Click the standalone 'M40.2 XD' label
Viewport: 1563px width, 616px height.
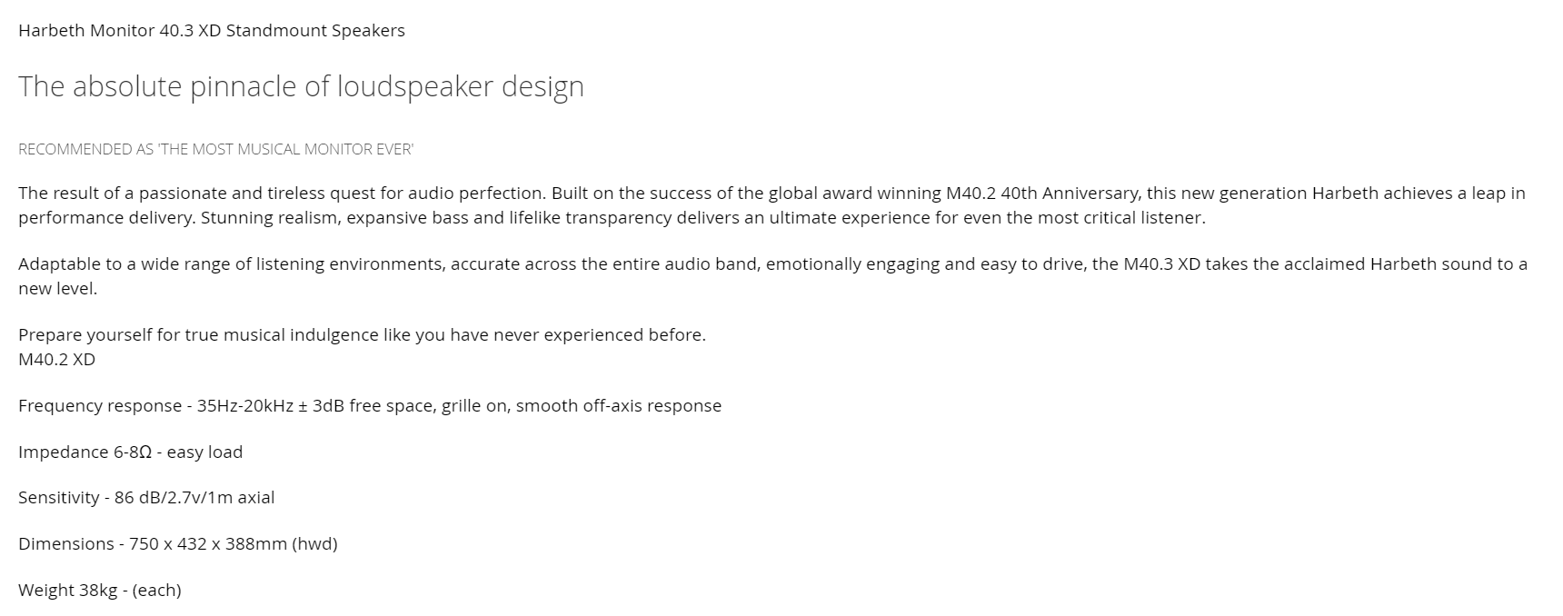pos(56,360)
